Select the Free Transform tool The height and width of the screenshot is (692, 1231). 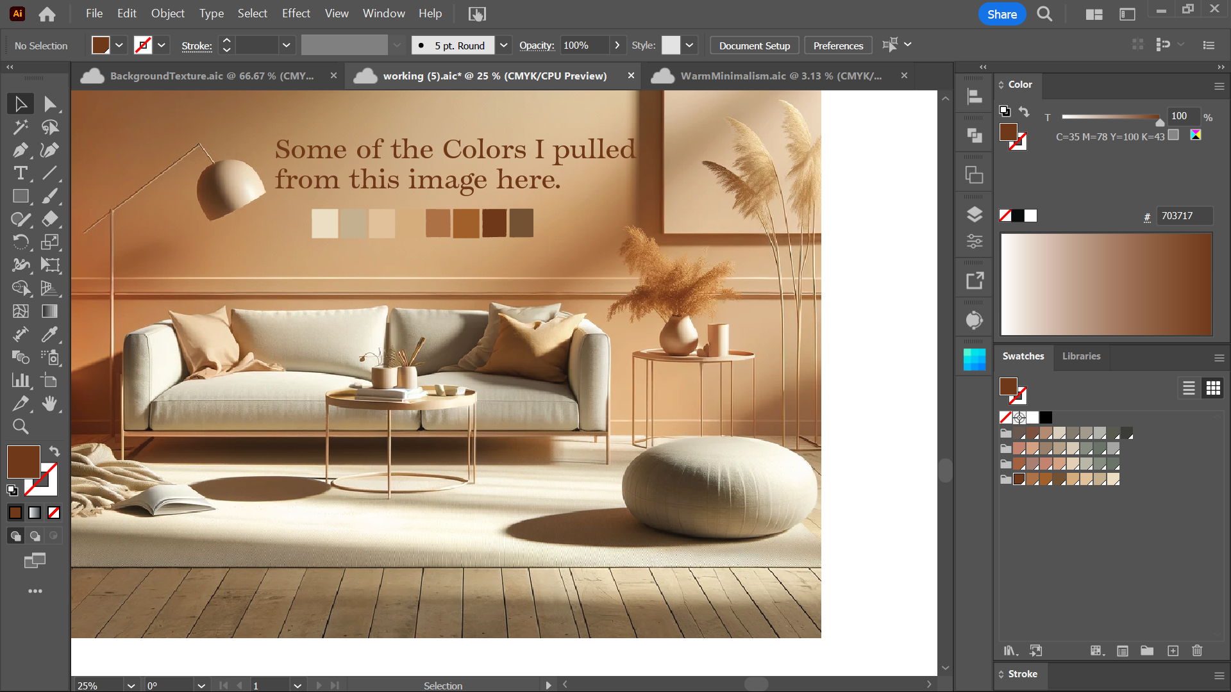pyautogui.click(x=49, y=265)
